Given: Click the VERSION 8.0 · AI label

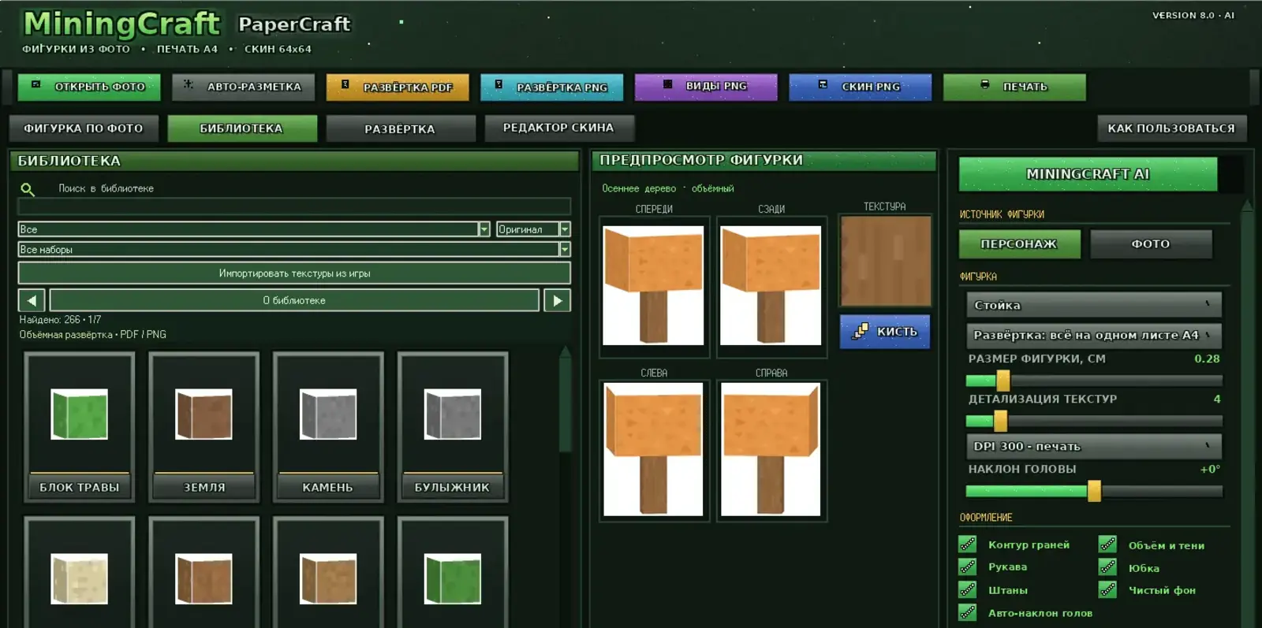Looking at the screenshot, I should (x=1193, y=15).
